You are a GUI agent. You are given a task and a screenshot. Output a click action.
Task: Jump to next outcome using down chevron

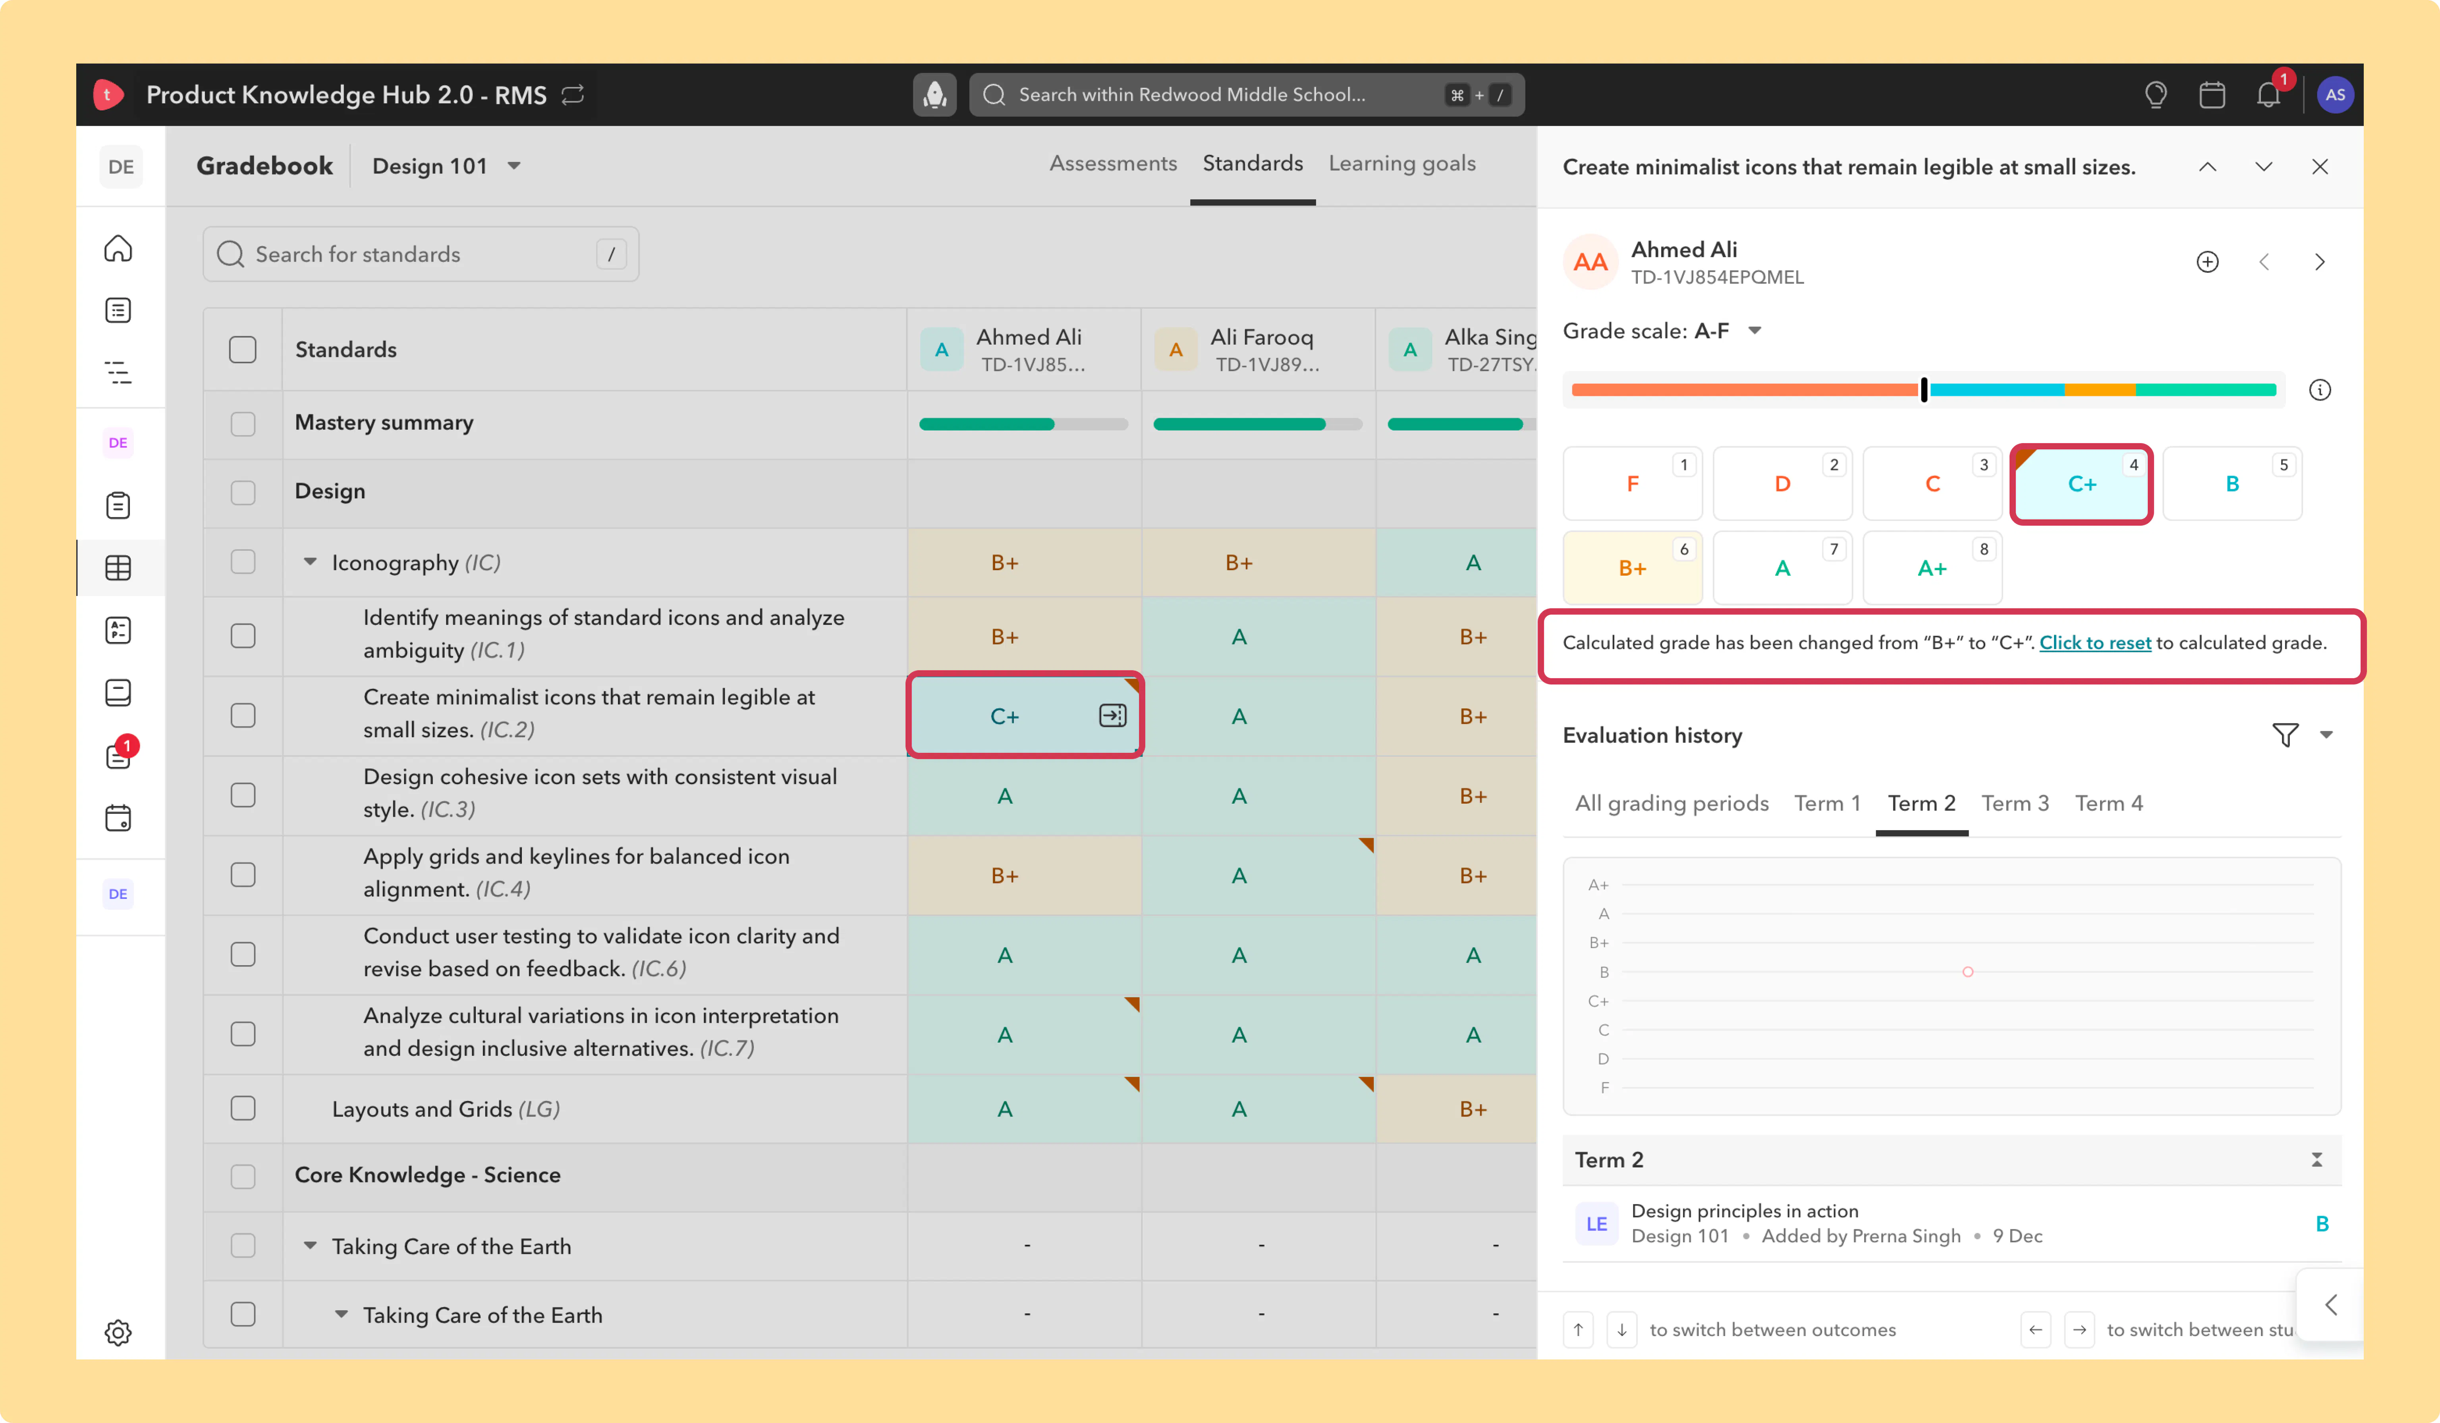point(2264,166)
